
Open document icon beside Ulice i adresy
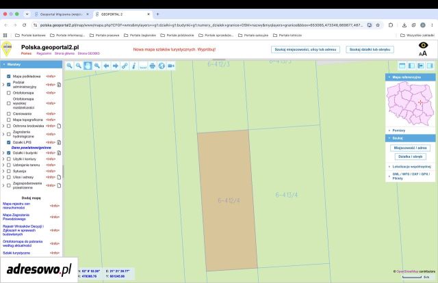pos(59,177)
